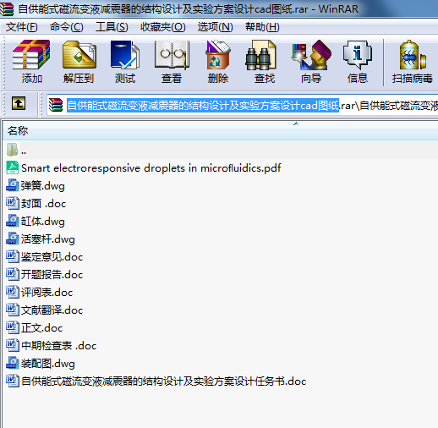Click PDF icon of Smart electroresponsive droplets
Viewport: 438px width, 428px height.
coord(13,167)
